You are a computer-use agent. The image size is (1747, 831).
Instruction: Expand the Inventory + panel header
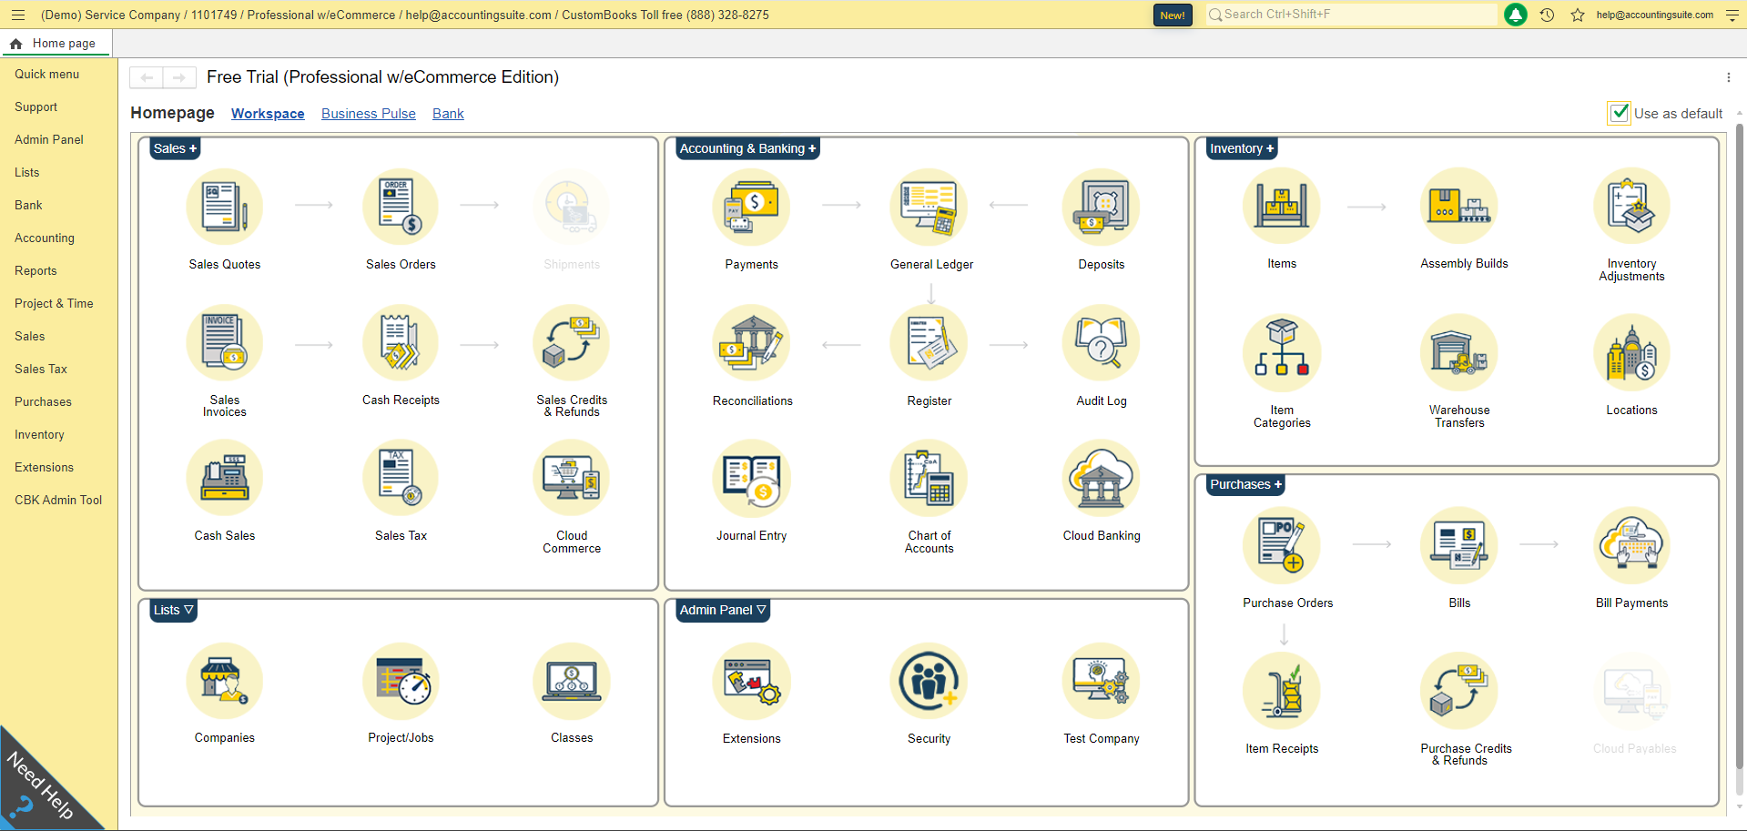(1242, 148)
